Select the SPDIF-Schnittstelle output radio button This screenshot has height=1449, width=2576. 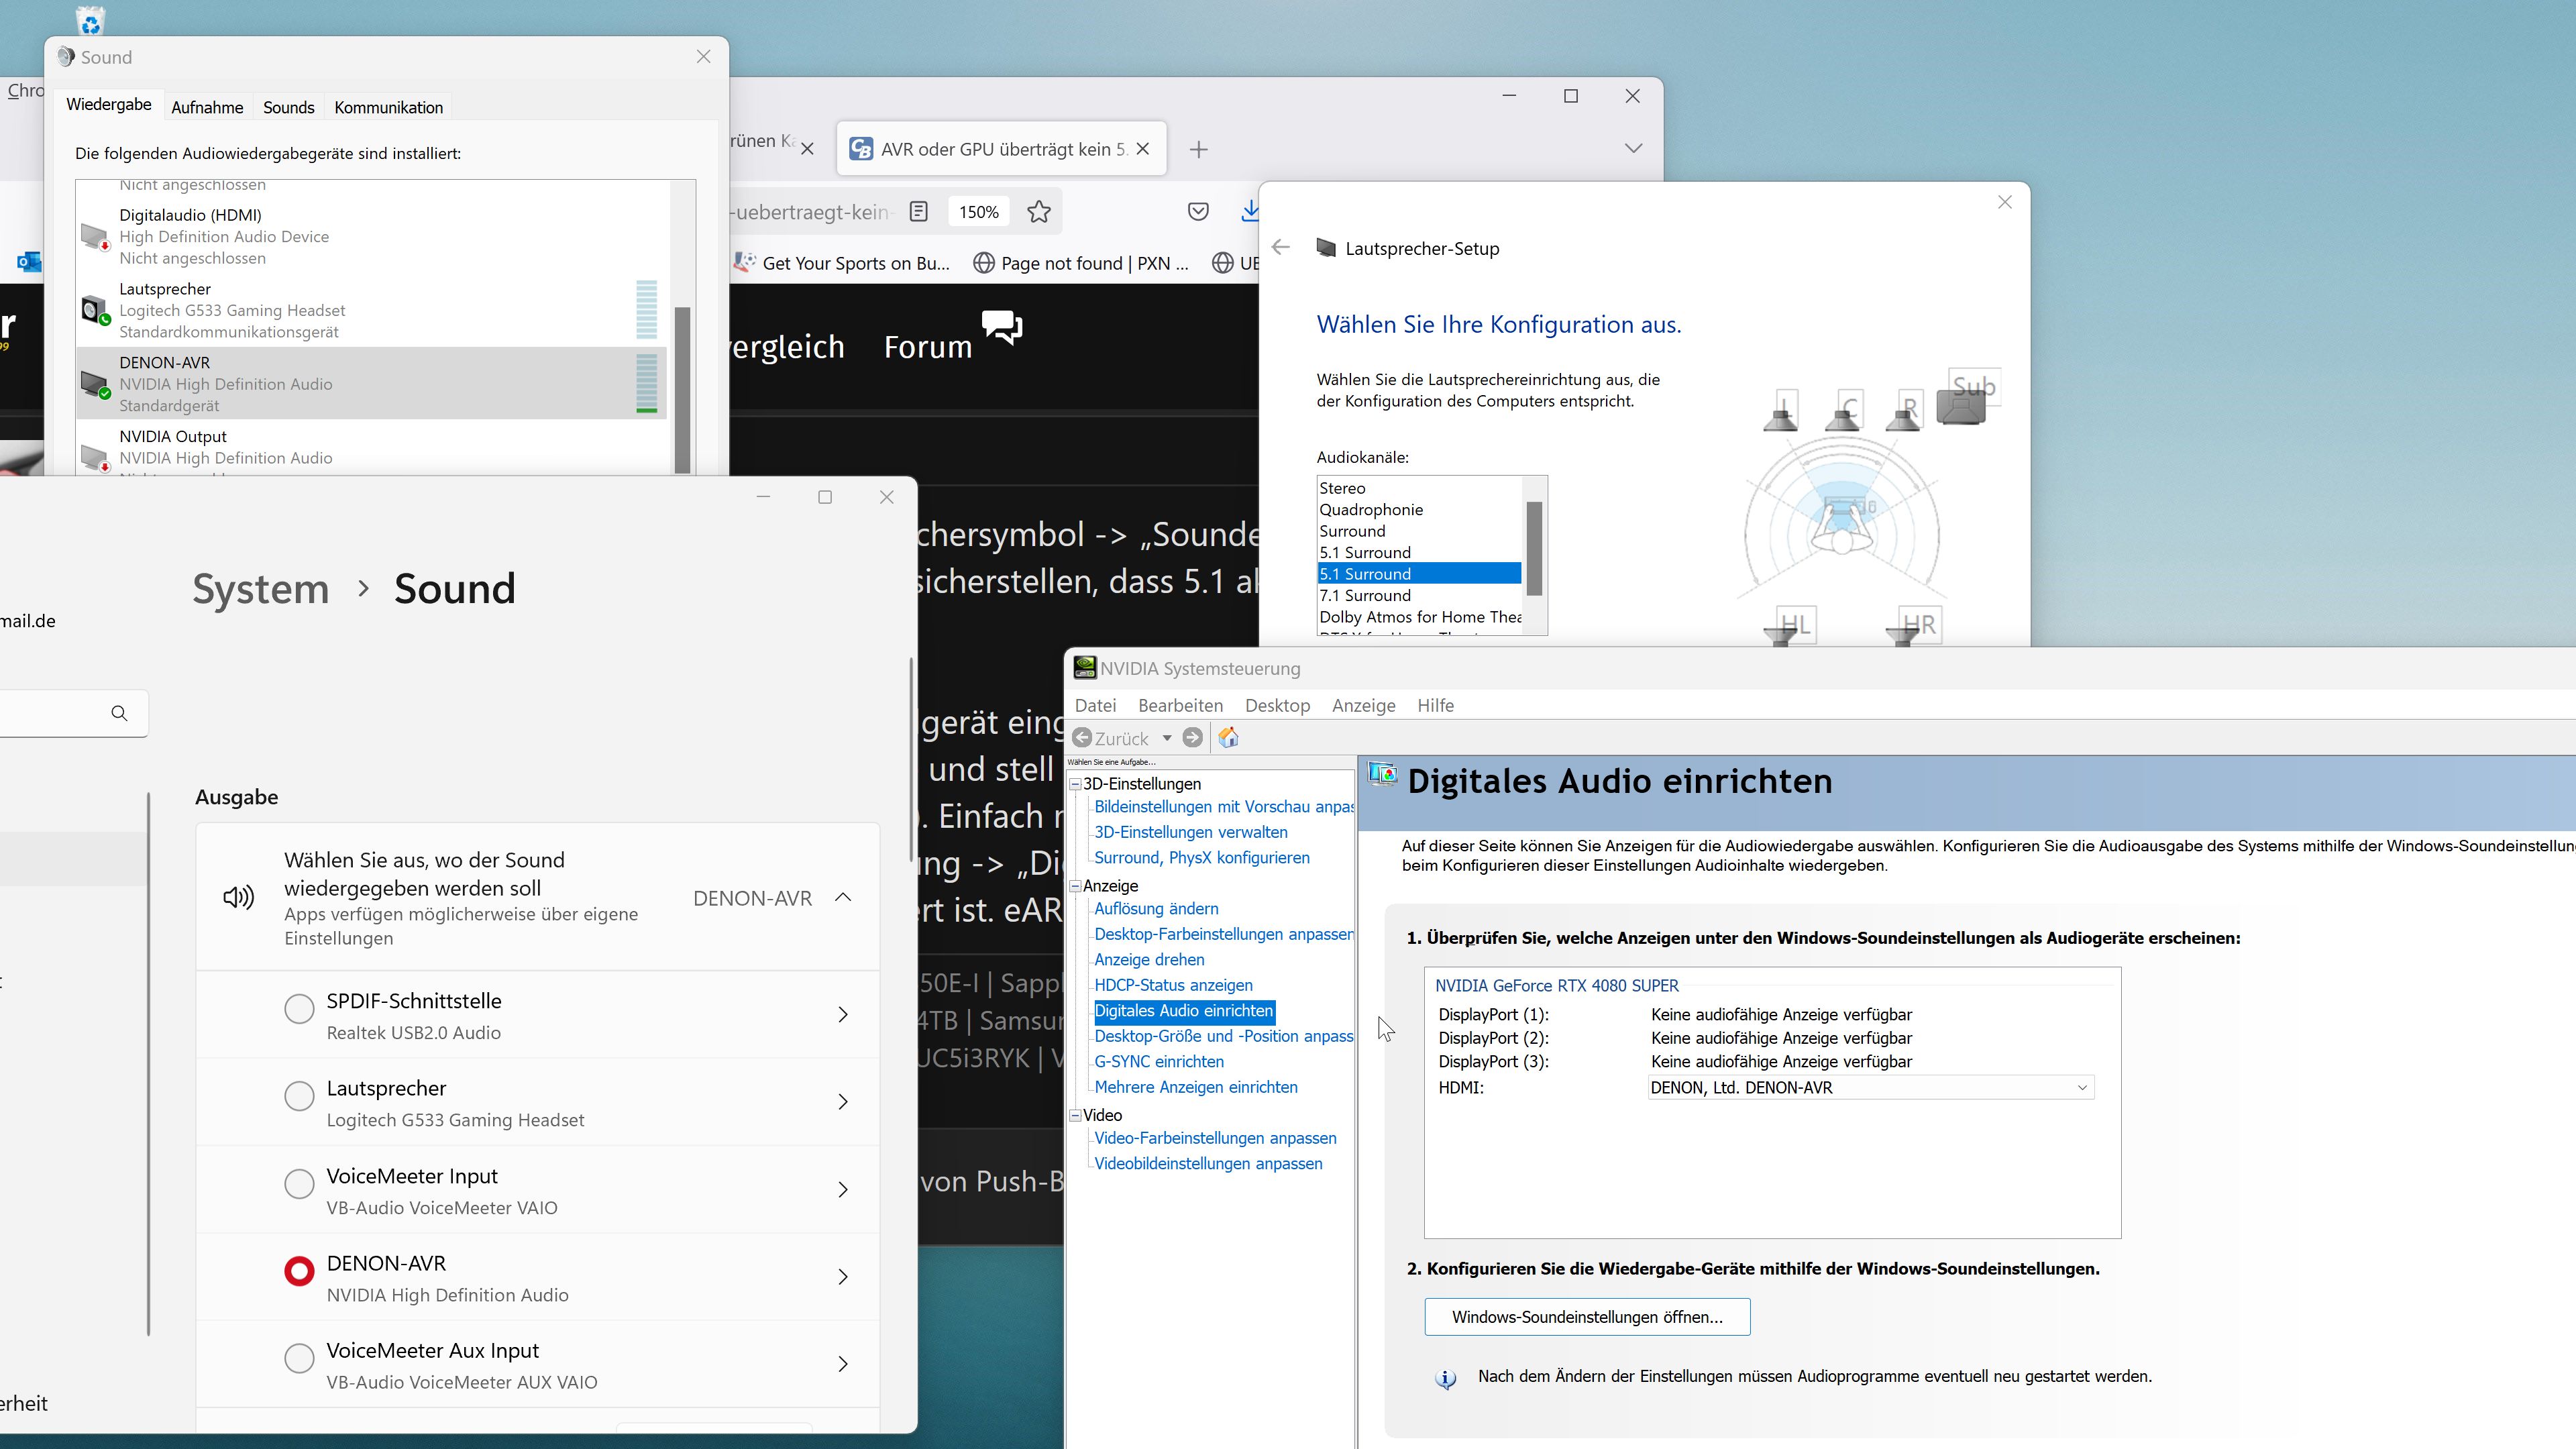point(299,1009)
